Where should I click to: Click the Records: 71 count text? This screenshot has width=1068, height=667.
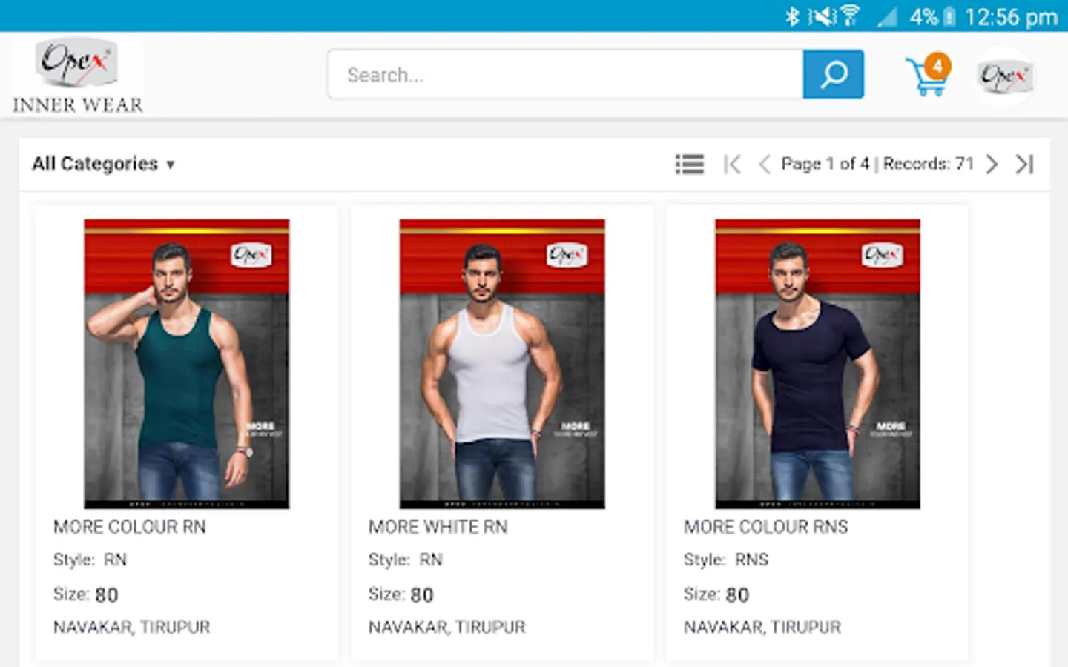[x=928, y=164]
